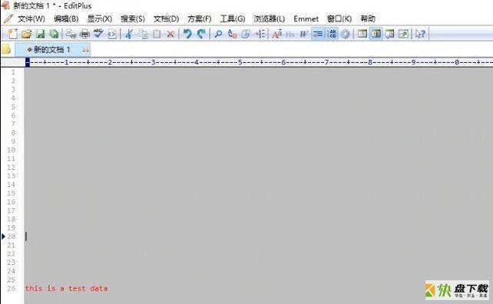Viewport: 493px width, 304px height.
Task: Open the 文件(W) menu
Action: click(31, 19)
